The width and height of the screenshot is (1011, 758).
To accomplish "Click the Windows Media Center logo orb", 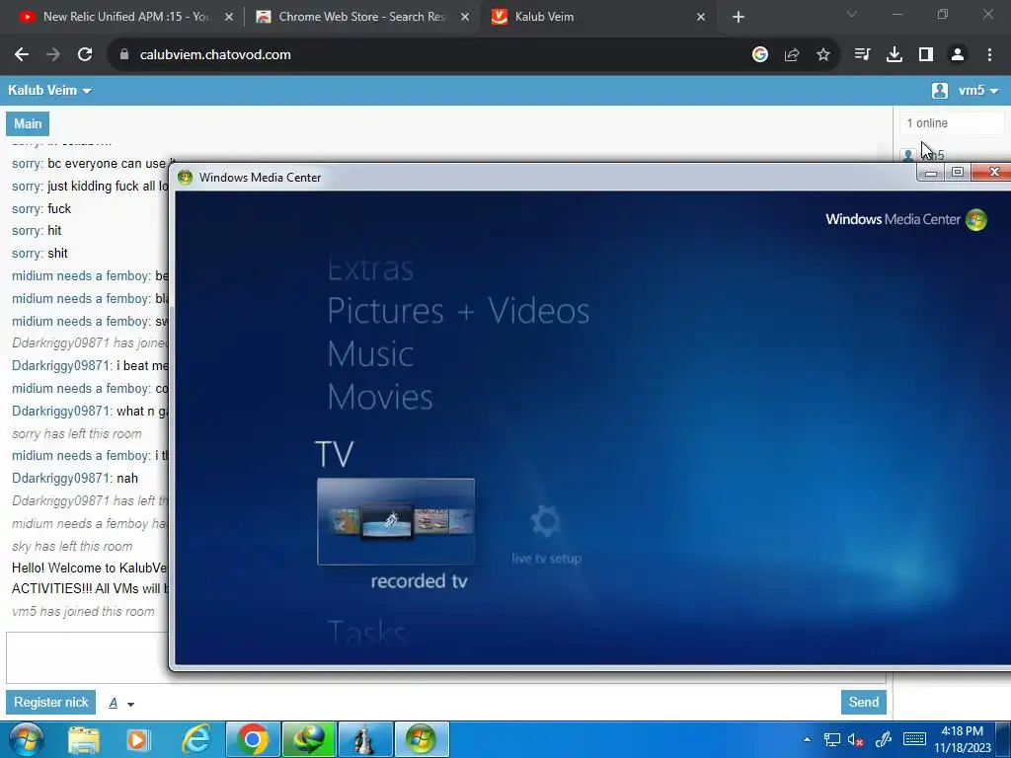I will click(976, 220).
